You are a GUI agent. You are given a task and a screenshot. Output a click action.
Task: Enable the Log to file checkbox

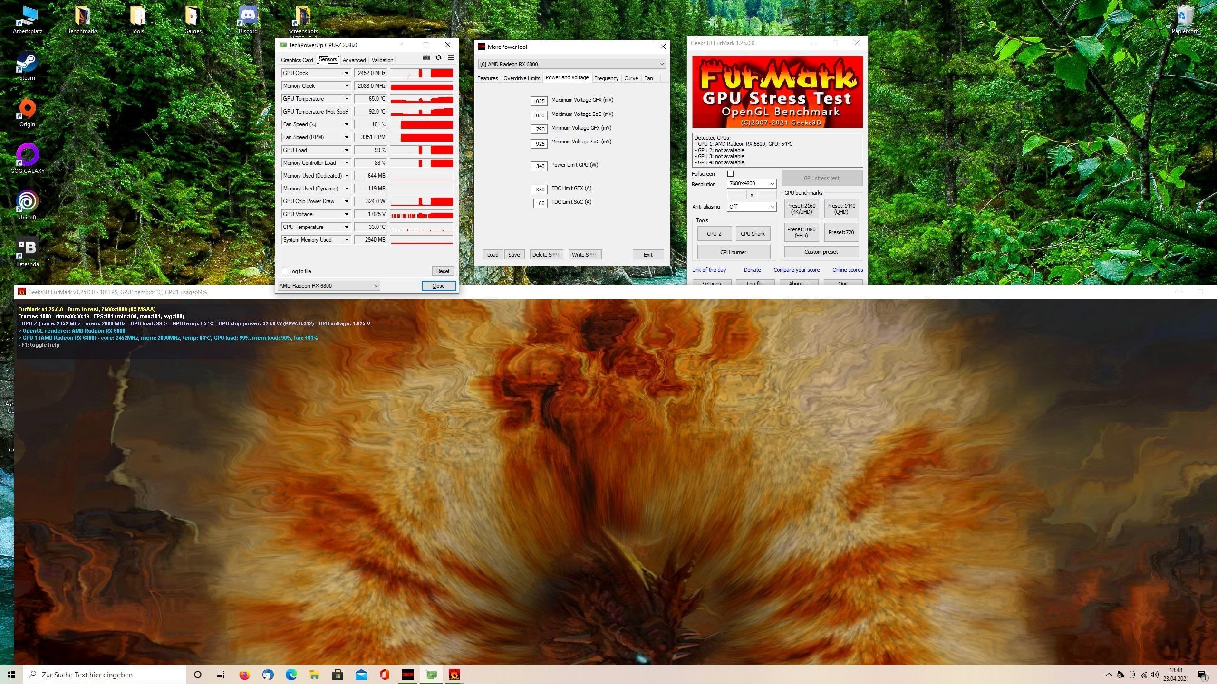[x=285, y=271]
